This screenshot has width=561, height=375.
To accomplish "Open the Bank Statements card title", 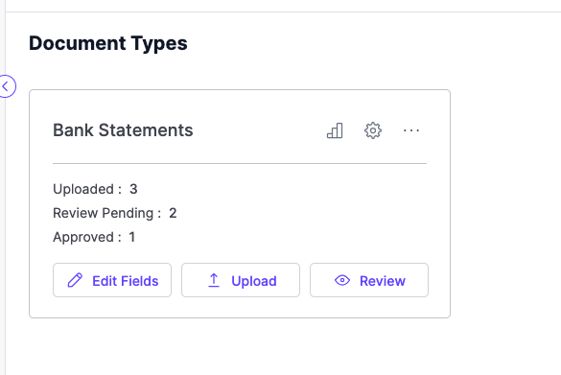I will [x=123, y=129].
